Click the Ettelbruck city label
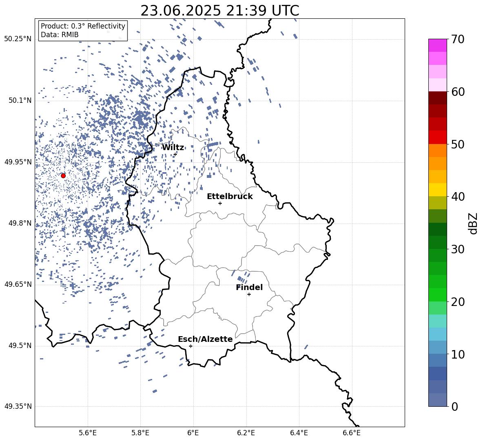Screen dimensions: 483x441 tap(230, 197)
